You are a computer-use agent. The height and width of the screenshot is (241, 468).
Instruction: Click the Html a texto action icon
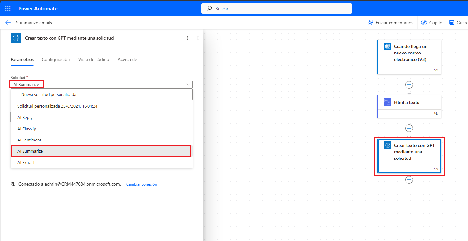(387, 102)
